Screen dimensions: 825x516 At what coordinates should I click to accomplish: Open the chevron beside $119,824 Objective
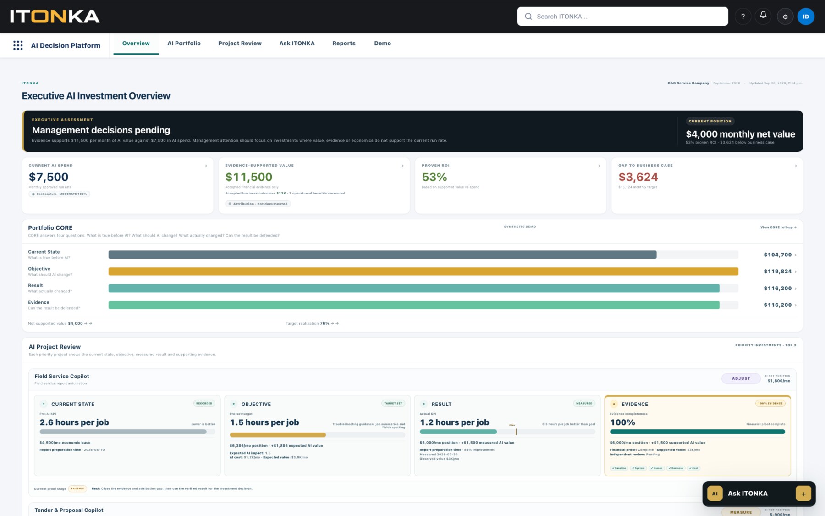pos(796,272)
